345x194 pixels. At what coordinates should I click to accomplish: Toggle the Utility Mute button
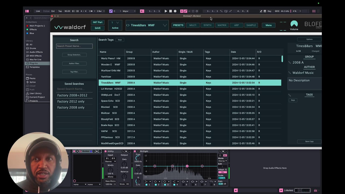coord(122,184)
